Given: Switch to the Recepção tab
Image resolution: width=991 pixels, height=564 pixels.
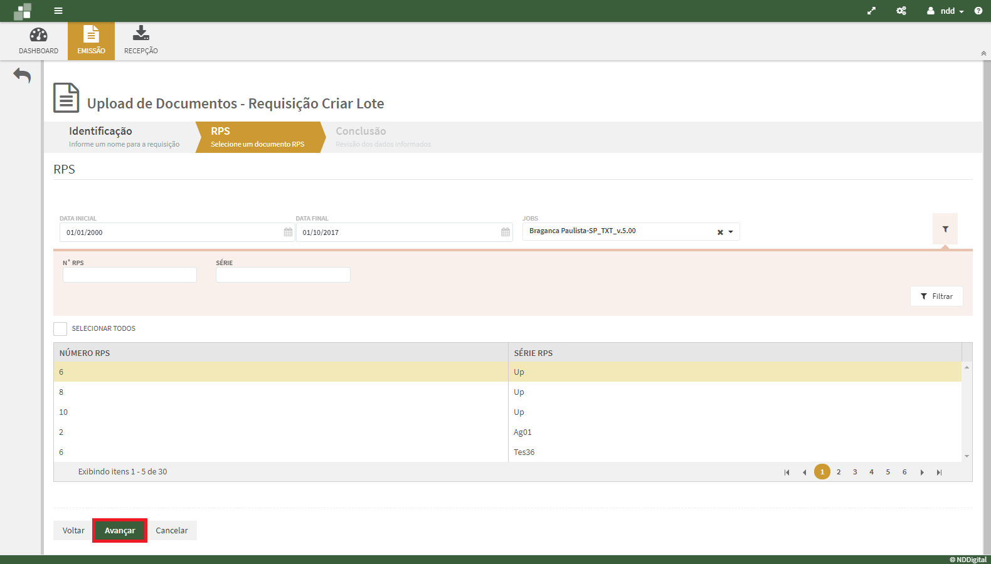Looking at the screenshot, I should coord(141,41).
